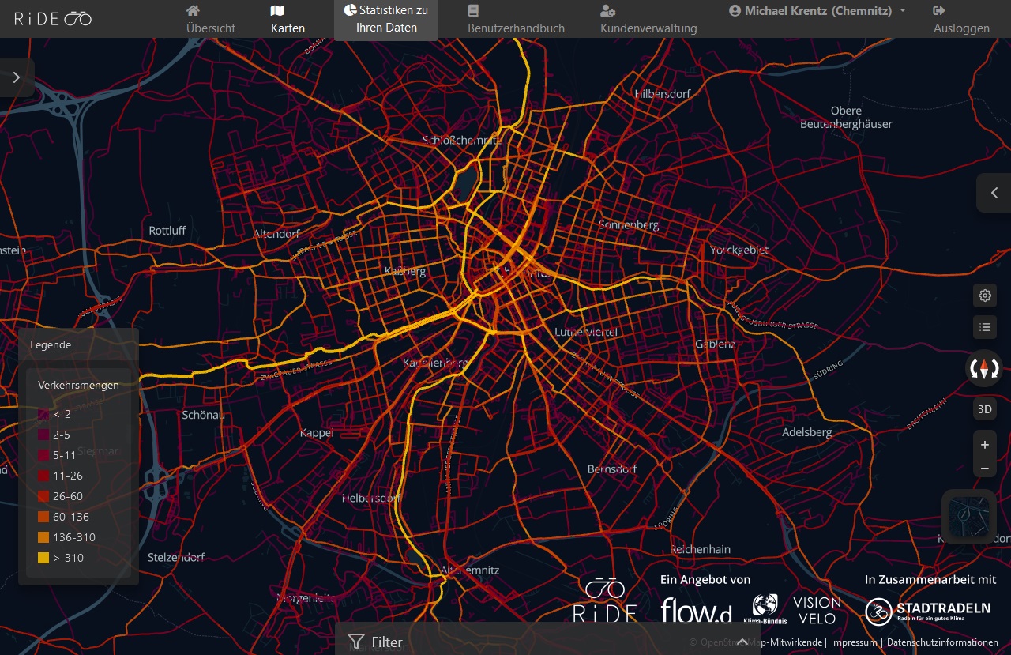Click the Lutherviertel map label
Viewport: 1011px width, 655px height.
pyautogui.click(x=584, y=332)
